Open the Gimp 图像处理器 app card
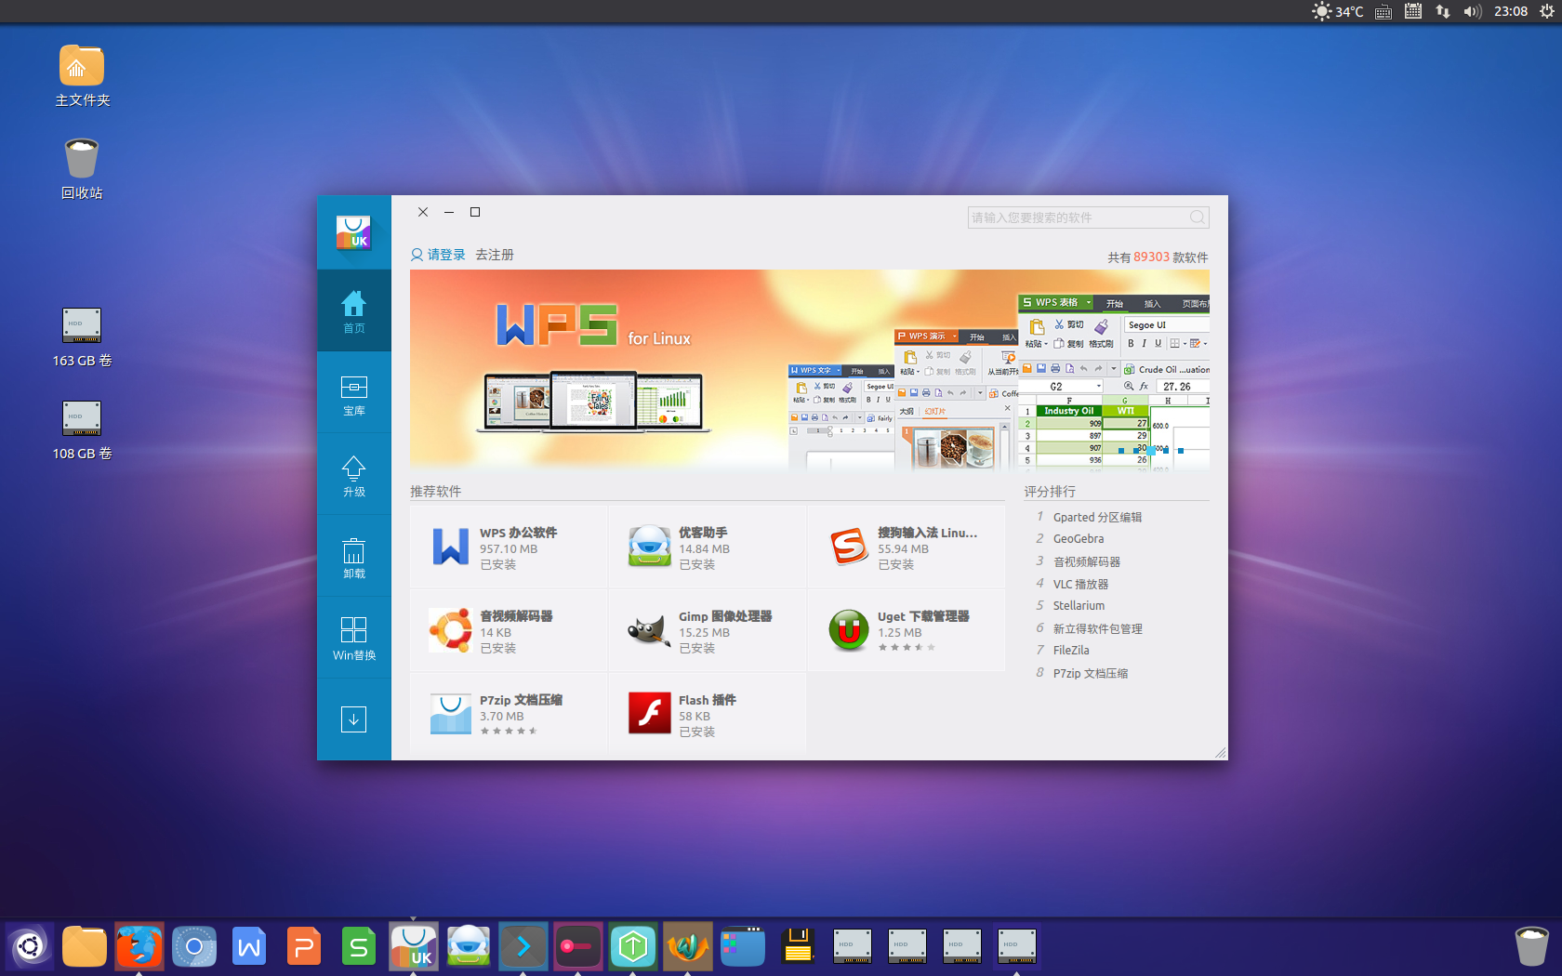This screenshot has height=976, width=1562. 708,630
